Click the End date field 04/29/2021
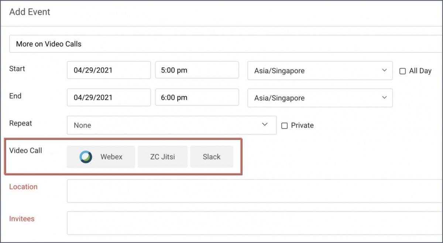443x243 pixels. (109, 97)
